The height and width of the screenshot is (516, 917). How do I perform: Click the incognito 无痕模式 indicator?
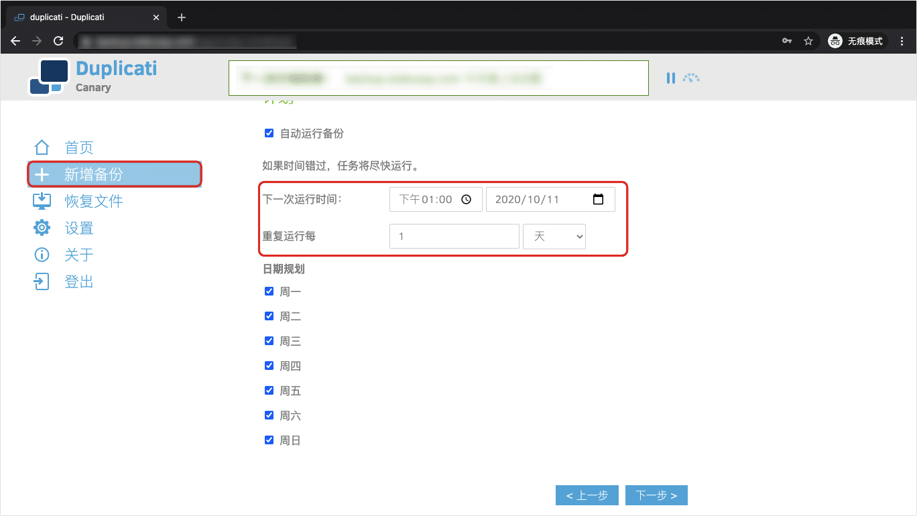[857, 41]
